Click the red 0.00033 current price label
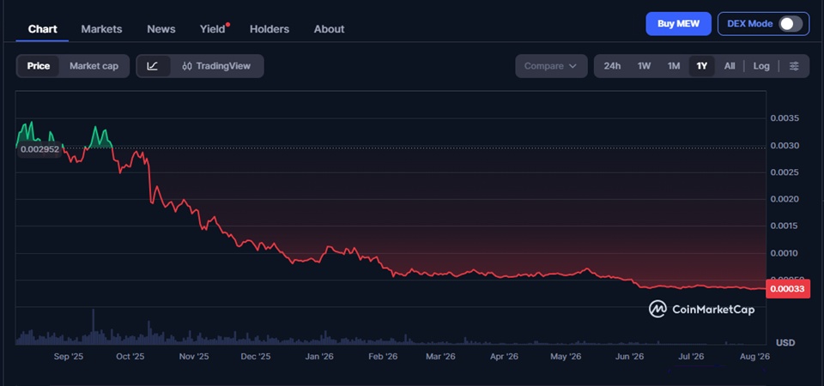The image size is (824, 386). (788, 289)
